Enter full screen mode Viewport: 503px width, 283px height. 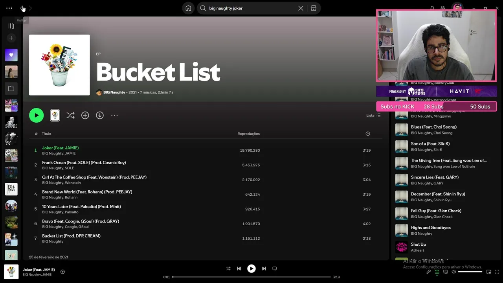click(x=497, y=272)
